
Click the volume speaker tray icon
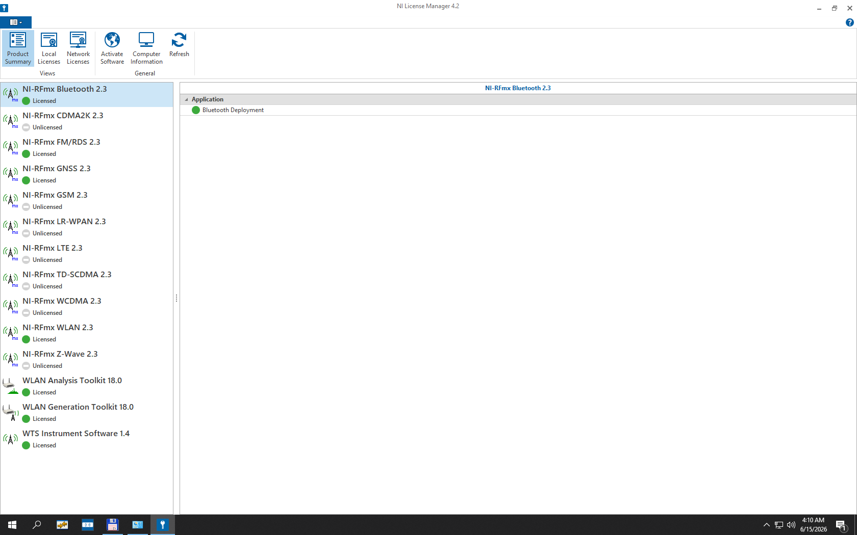tap(791, 525)
